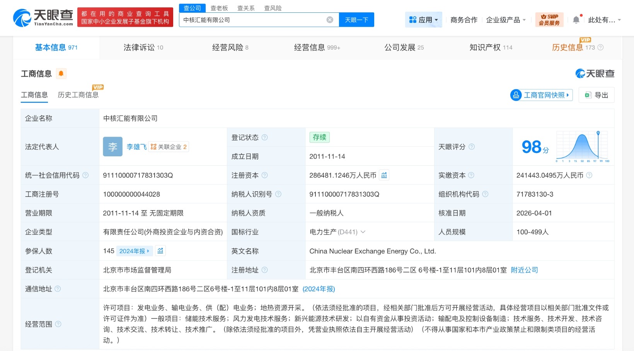Click the TianYanCha logo in the header

coord(43,18)
